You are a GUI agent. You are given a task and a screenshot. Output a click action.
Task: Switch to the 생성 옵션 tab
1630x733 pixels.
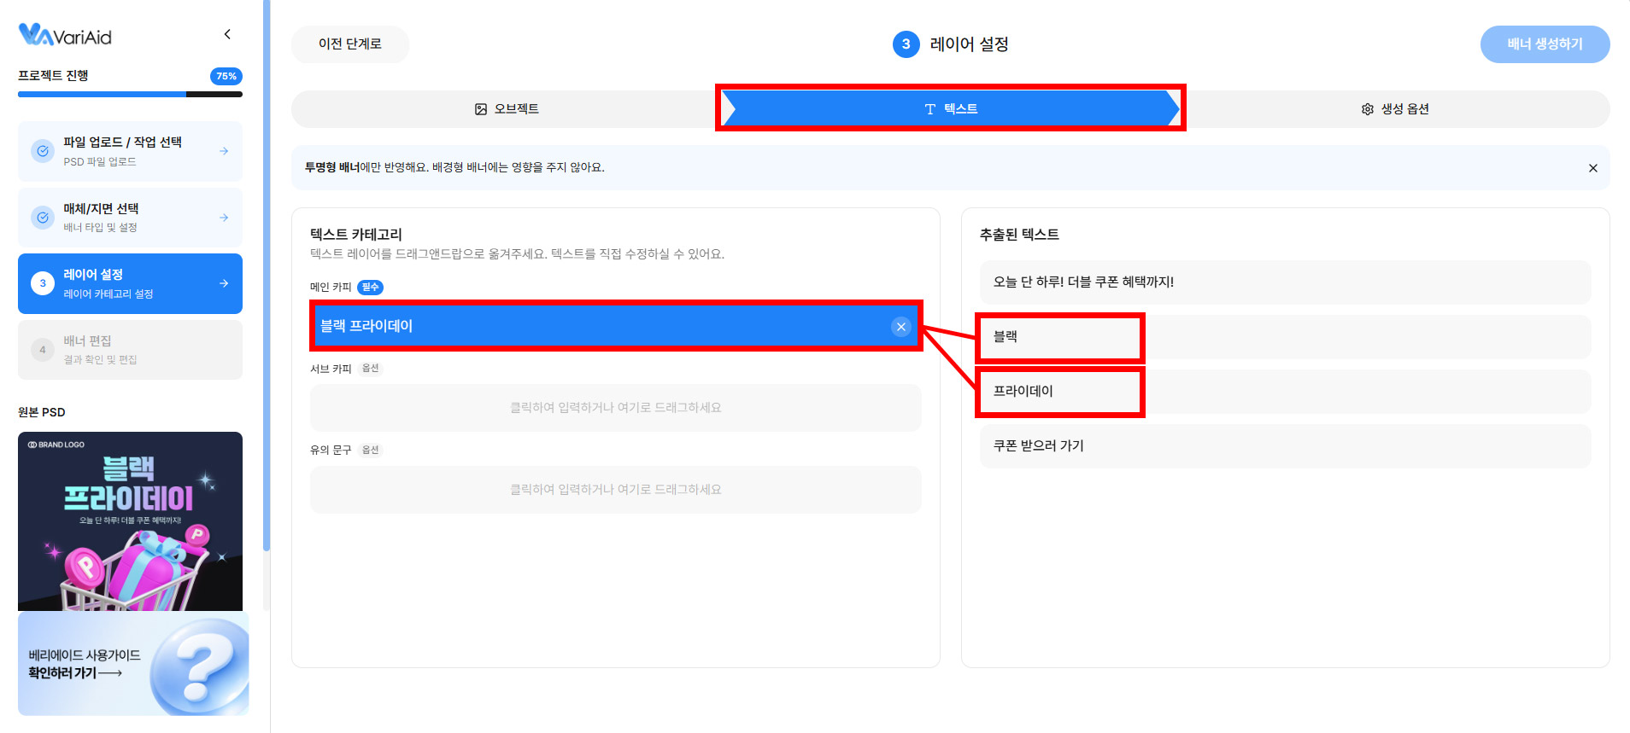(x=1398, y=109)
